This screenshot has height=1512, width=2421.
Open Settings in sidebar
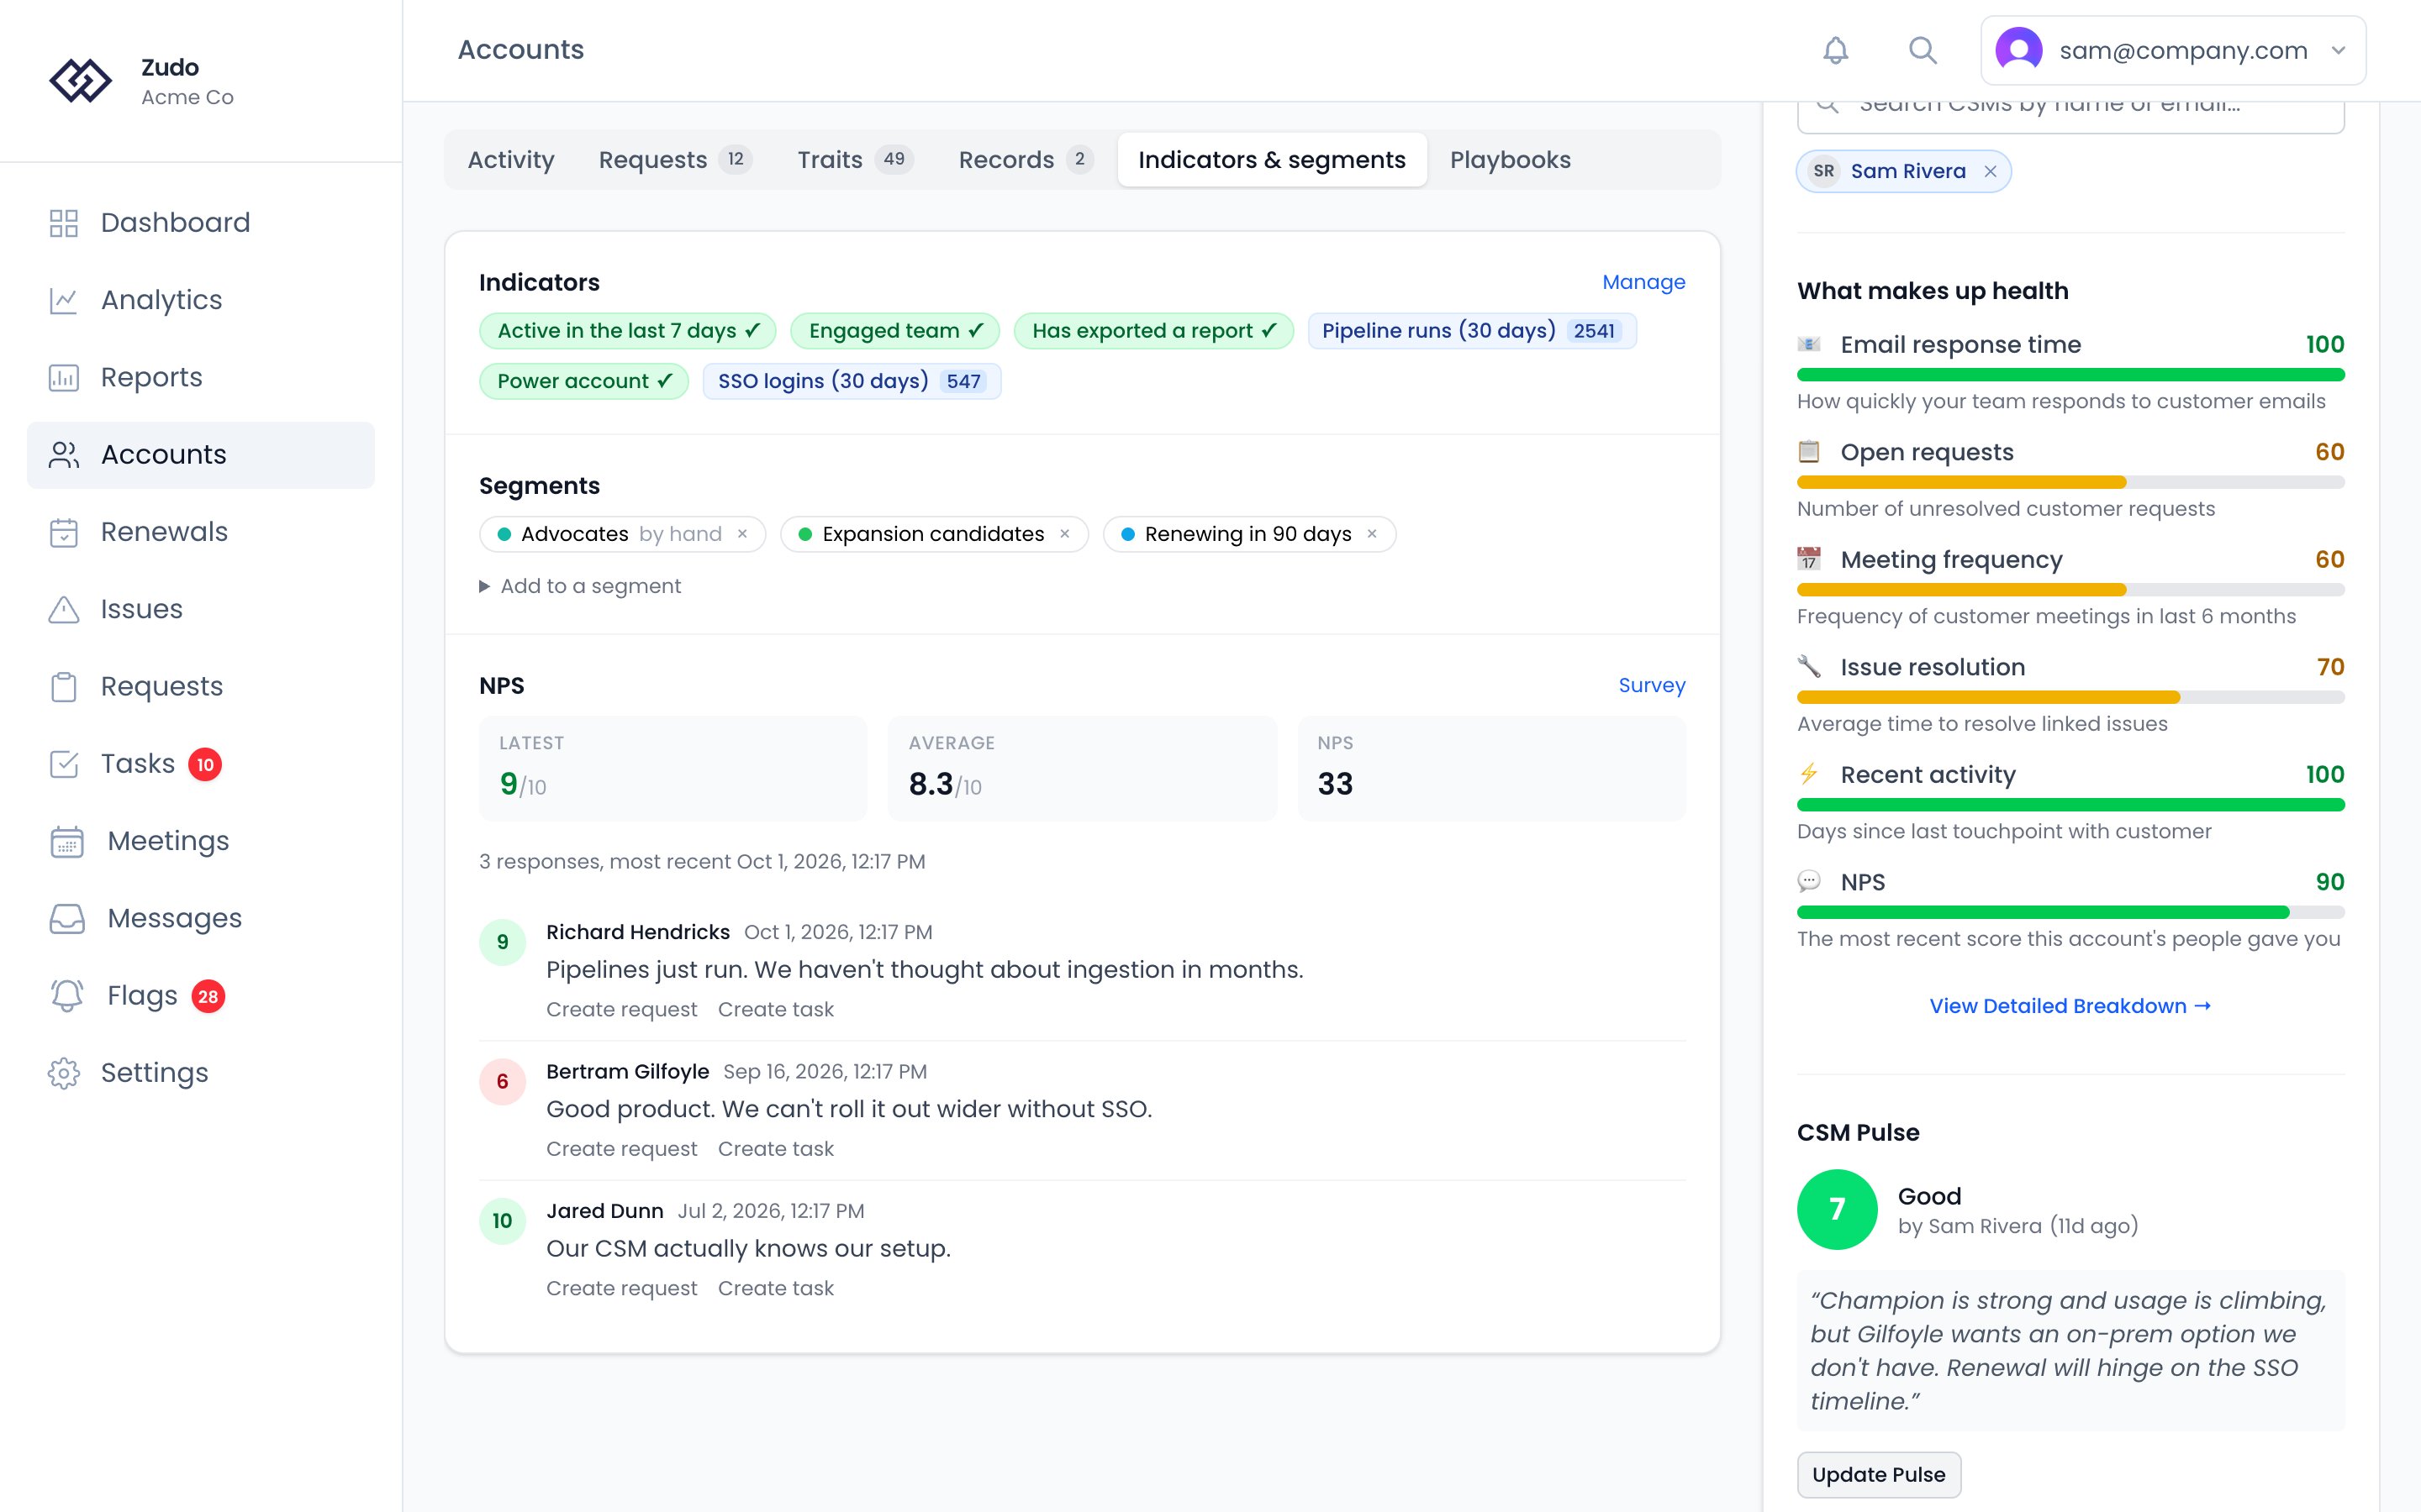[201, 1073]
